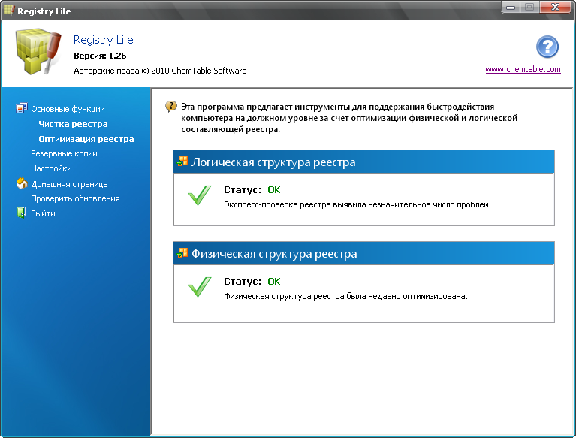Click the Экспресс-проверка реестра status text
The height and width of the screenshot is (438, 576).
coord(356,204)
